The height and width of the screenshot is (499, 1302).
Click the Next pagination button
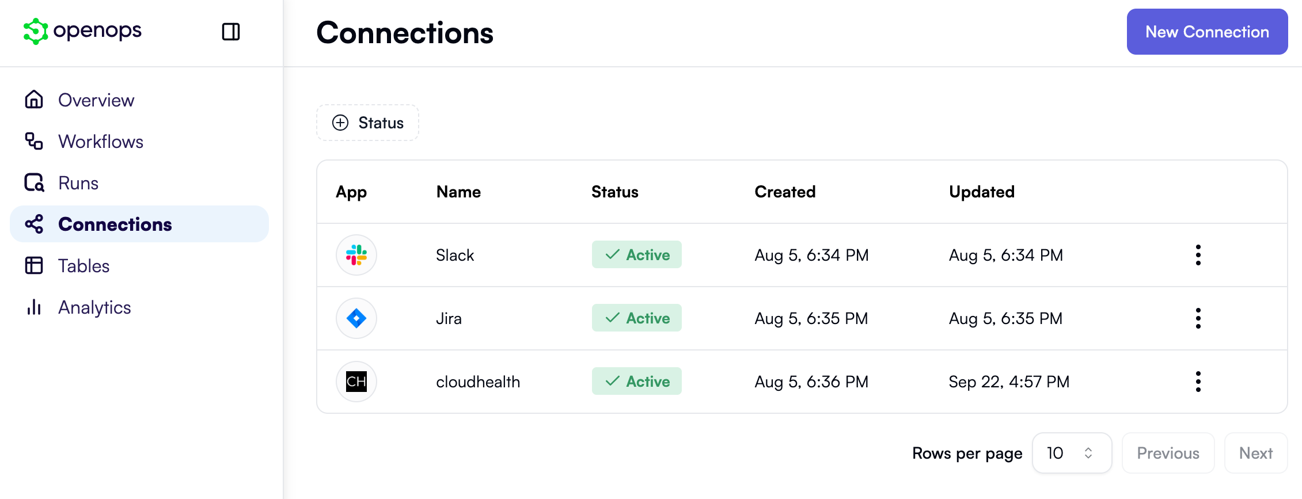(x=1256, y=453)
